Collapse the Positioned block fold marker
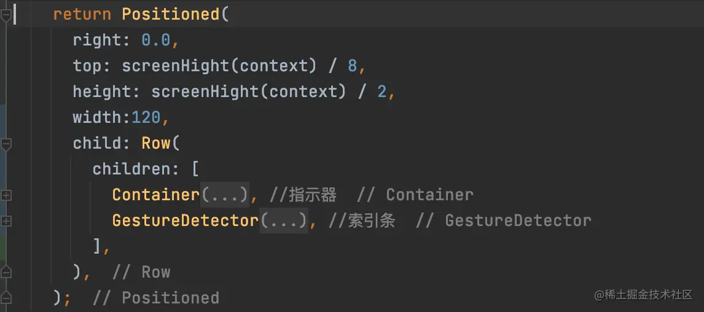This screenshot has width=704, height=312. point(6,15)
